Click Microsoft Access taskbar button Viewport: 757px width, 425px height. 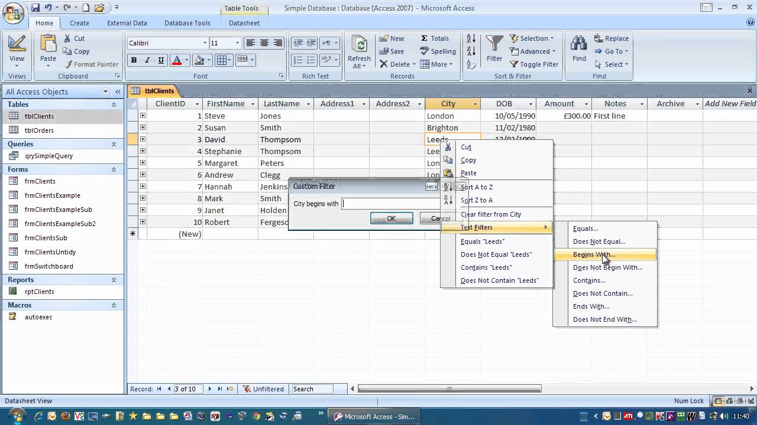pos(375,416)
